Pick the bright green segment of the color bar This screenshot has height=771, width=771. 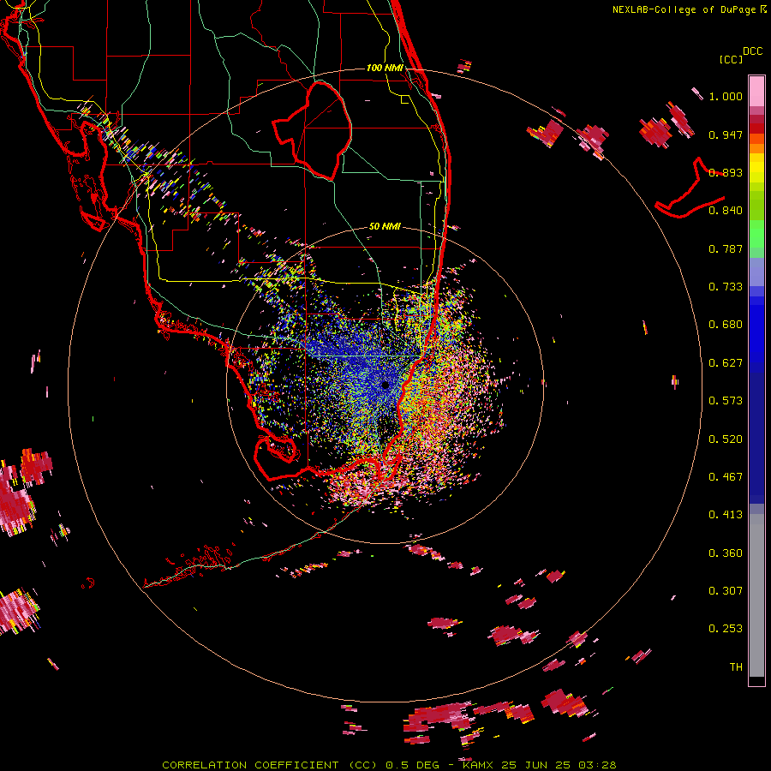756,234
